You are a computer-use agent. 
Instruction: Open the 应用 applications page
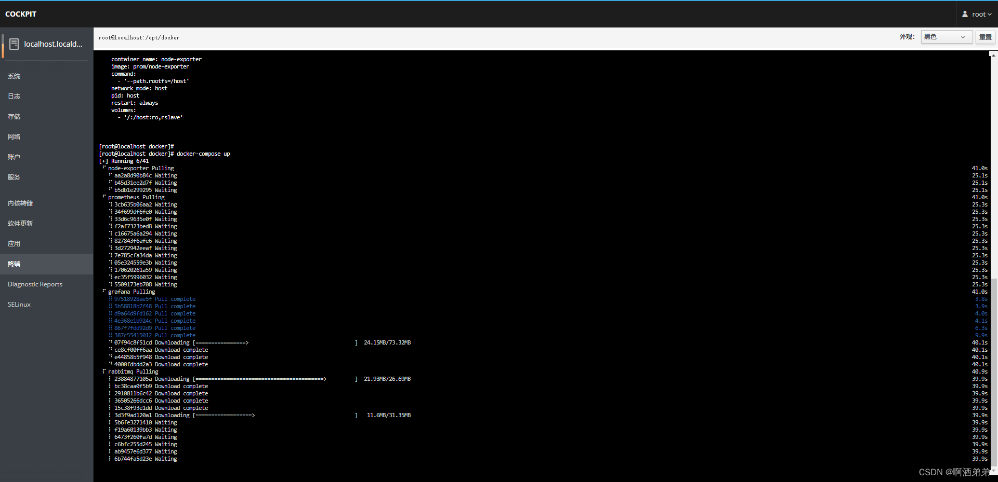[14, 243]
